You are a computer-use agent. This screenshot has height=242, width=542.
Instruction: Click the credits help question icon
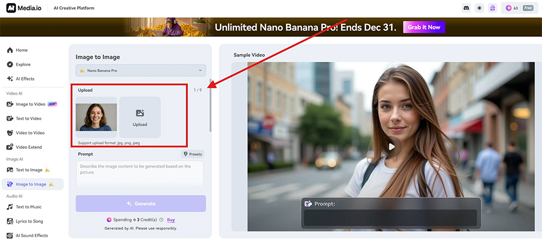(x=162, y=220)
